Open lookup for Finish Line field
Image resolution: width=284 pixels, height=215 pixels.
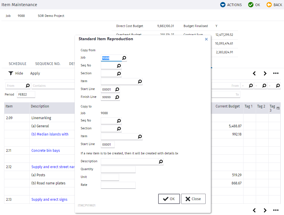point(117,97)
